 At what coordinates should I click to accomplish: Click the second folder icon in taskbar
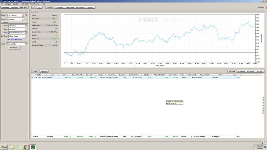click(x=19, y=147)
